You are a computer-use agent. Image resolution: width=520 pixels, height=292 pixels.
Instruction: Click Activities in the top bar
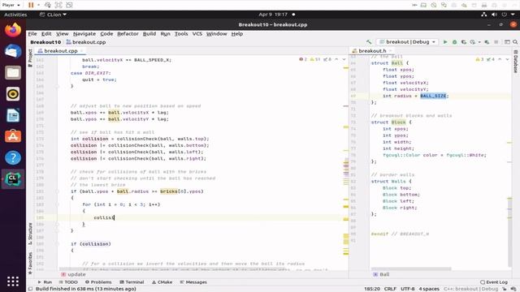pos(15,15)
